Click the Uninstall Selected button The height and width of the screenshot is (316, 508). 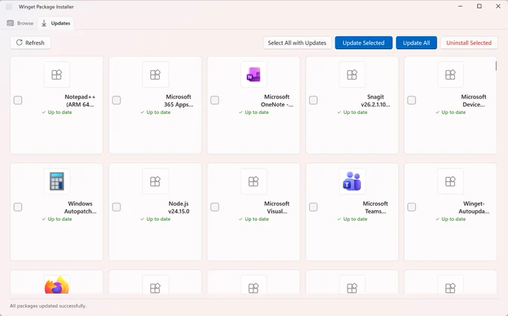coord(469,42)
